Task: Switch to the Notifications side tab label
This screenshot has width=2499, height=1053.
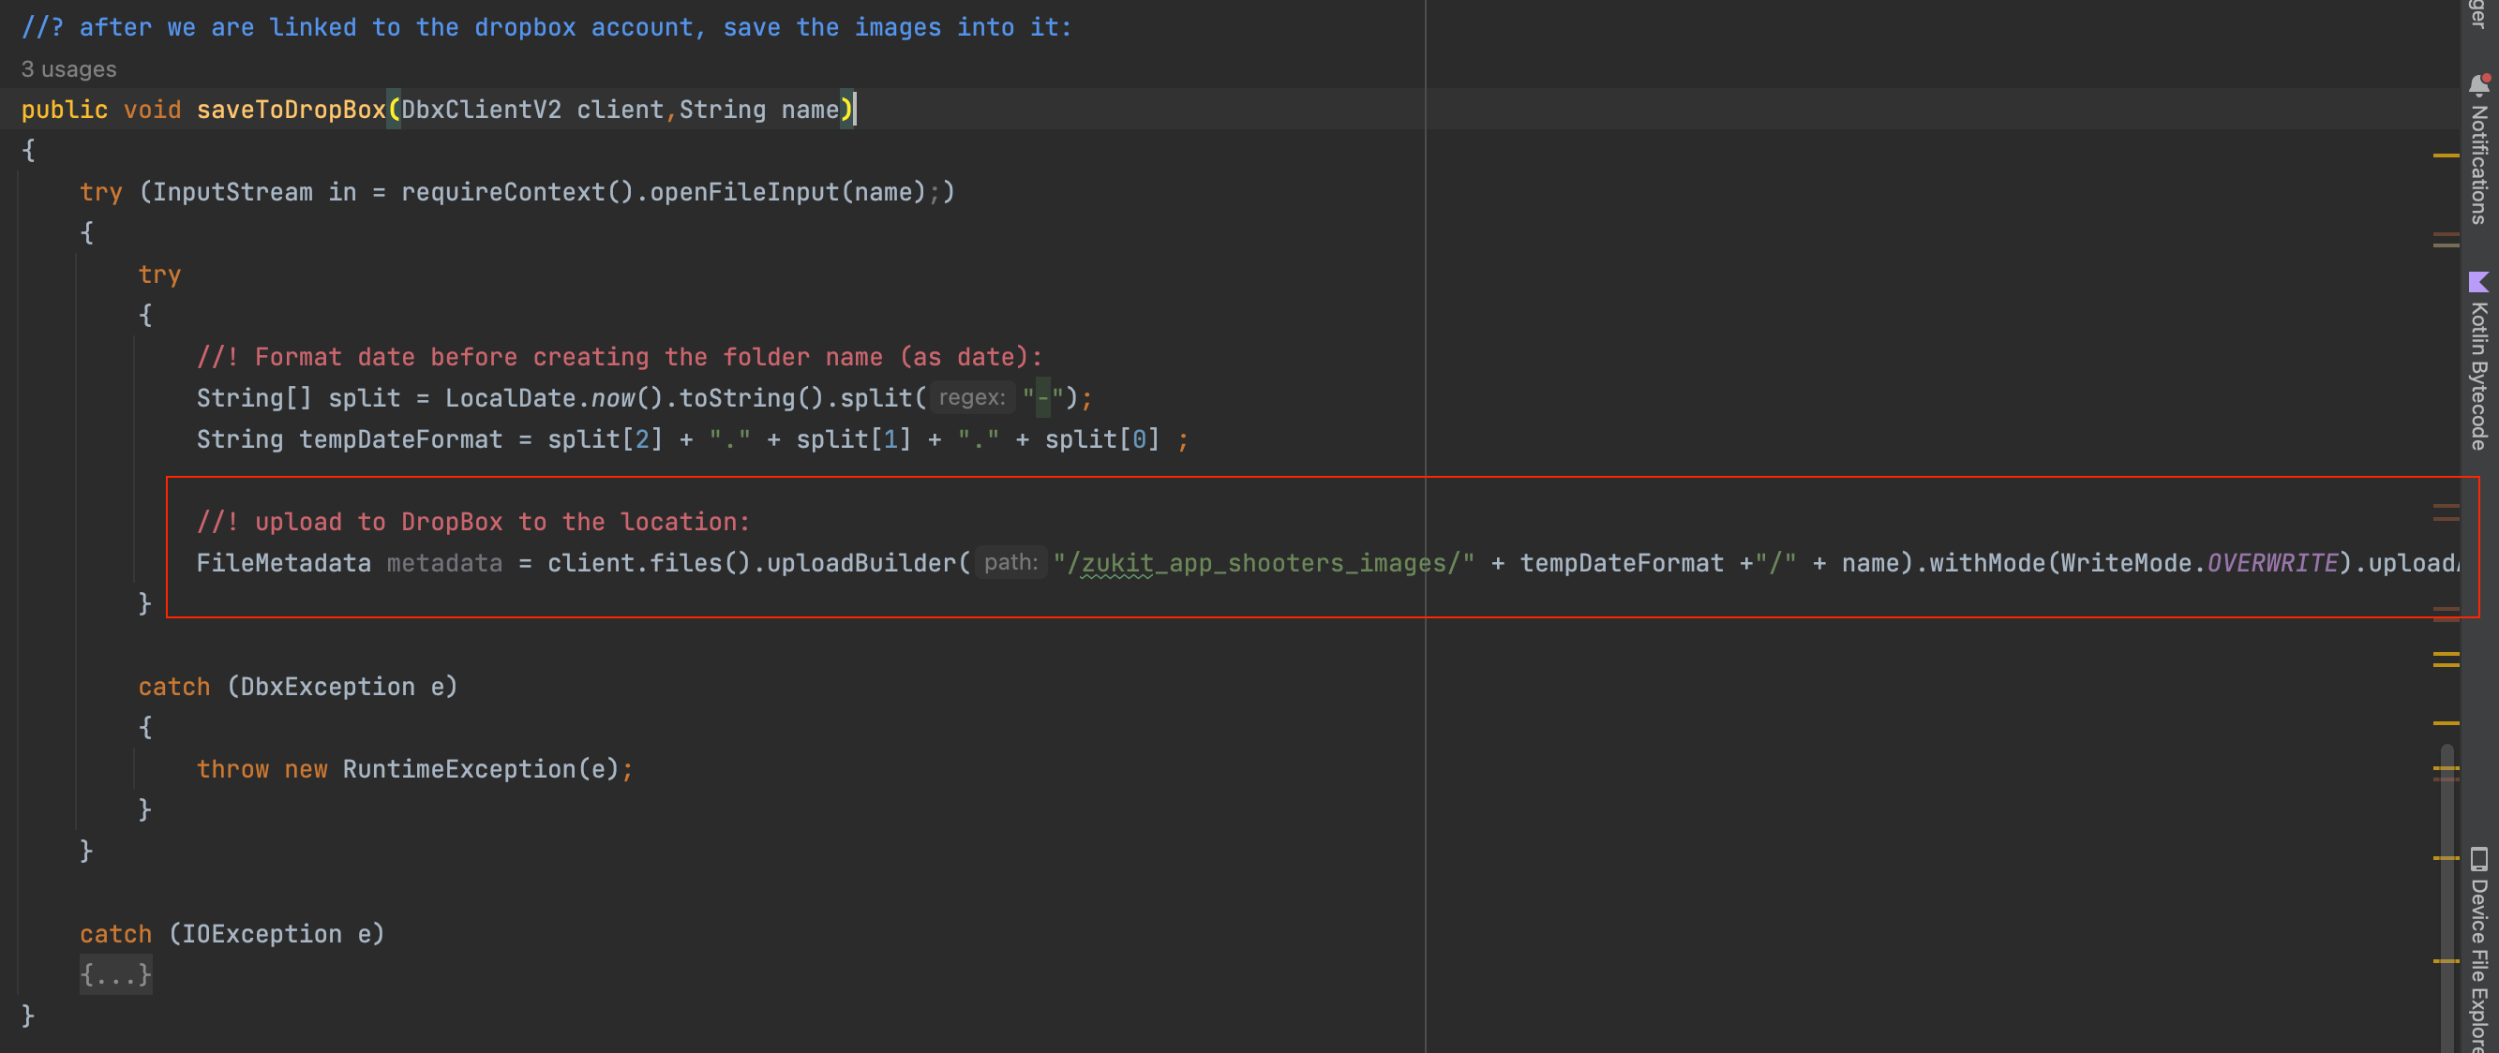Action: pyautogui.click(x=2478, y=164)
